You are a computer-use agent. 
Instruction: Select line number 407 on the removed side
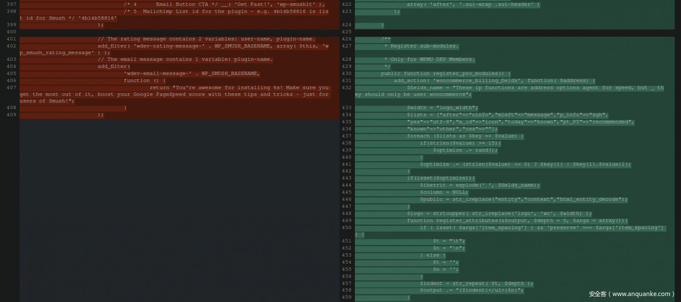11,88
